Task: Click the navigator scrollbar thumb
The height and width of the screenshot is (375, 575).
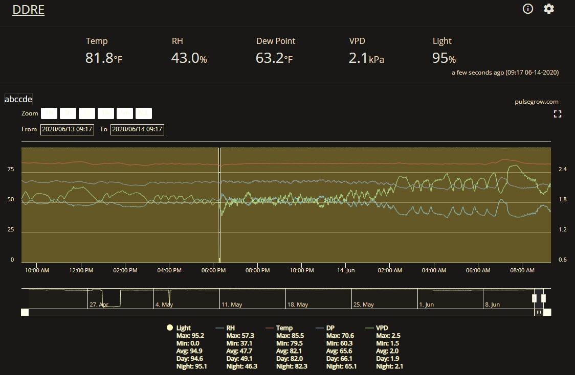Action: [539, 312]
